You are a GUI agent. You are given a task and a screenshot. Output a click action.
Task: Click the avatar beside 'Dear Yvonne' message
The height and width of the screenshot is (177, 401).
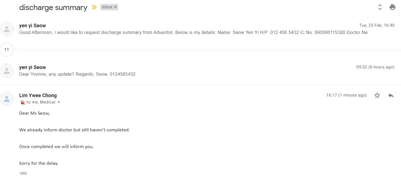7,70
